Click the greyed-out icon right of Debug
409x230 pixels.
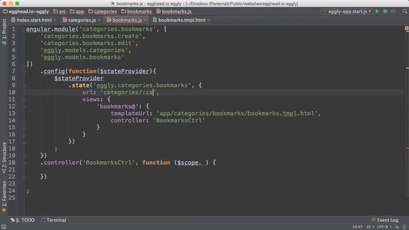(393, 11)
